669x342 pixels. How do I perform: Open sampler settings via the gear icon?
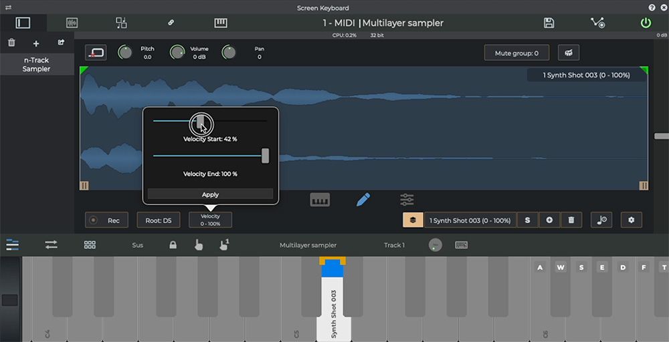point(632,220)
